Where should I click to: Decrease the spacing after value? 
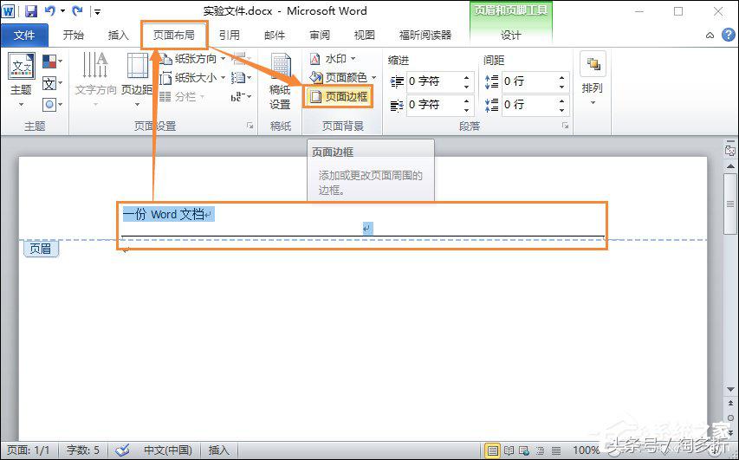(561, 110)
